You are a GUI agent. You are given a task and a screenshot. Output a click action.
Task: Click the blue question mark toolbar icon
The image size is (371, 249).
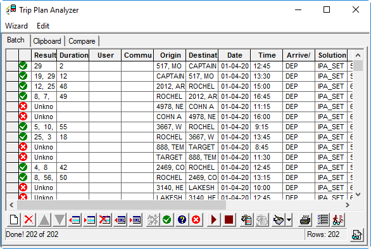click(x=182, y=220)
